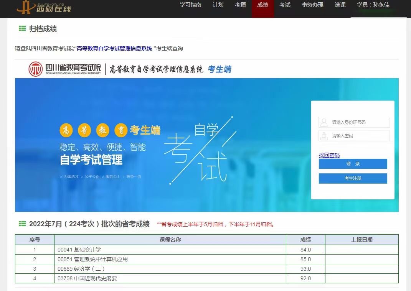Image resolution: width=411 pixels, height=291 pixels.
Task: Open the 学员:孙永佳 user menu
Action: tap(373, 5)
